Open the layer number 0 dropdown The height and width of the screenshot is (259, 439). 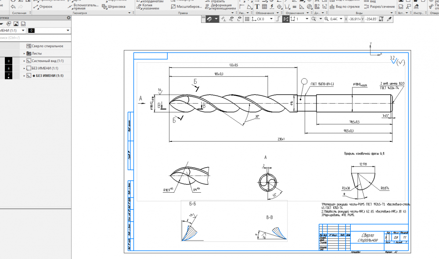click(x=68, y=30)
